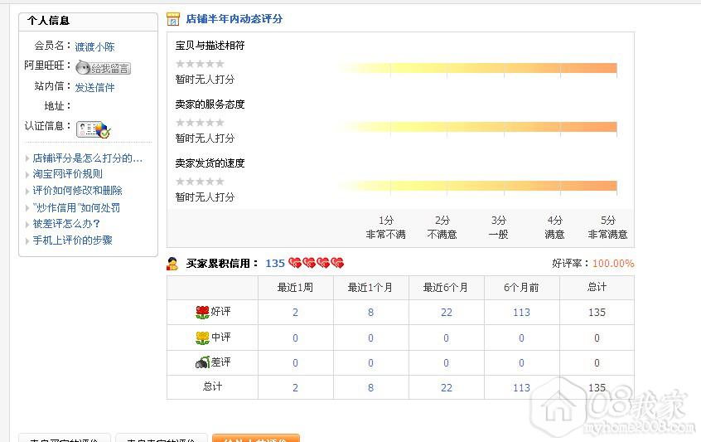
Task: Open member name link 渡渡小陈
Action: [94, 47]
